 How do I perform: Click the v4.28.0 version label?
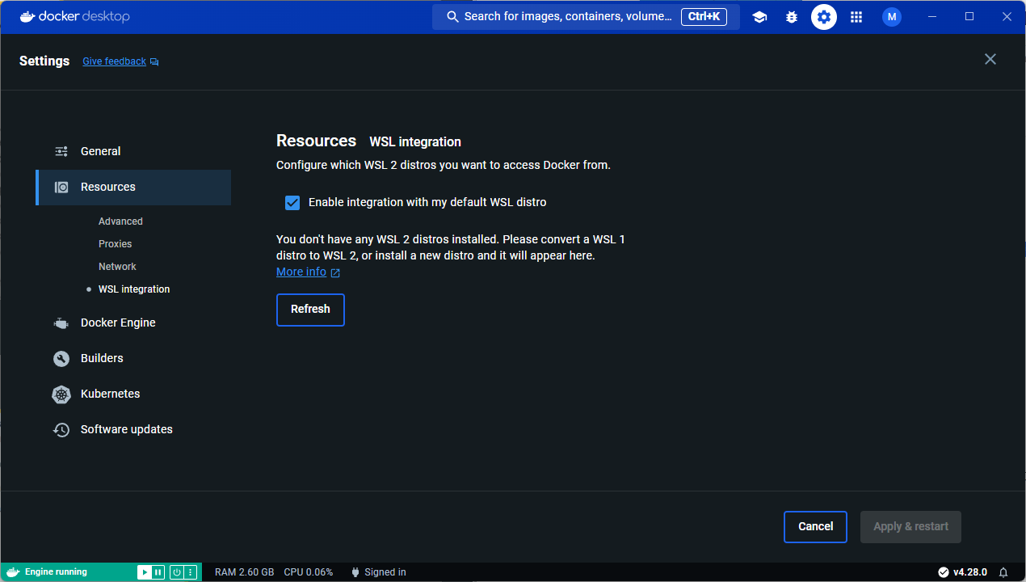click(970, 572)
